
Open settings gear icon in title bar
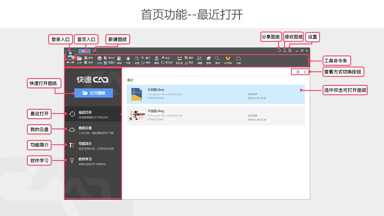290,51
